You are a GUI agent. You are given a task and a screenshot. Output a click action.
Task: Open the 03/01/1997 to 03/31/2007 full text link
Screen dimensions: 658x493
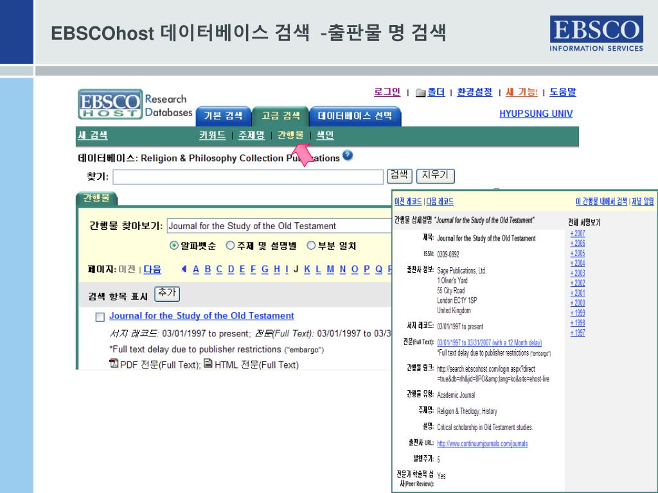[489, 343]
